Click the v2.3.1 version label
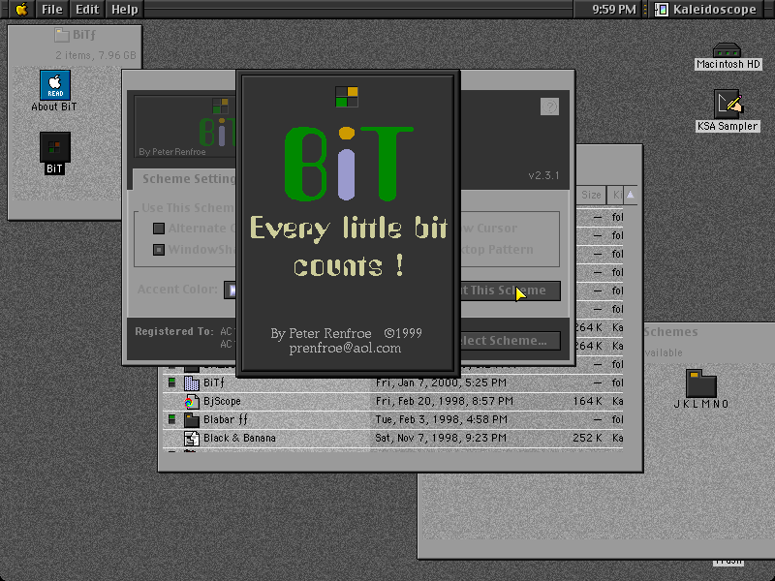This screenshot has height=581, width=775. pos(543,175)
